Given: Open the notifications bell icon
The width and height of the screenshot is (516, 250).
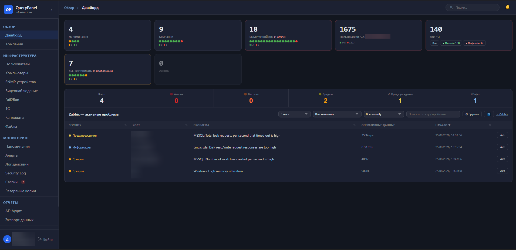Looking at the screenshot, I should pos(508,7).
